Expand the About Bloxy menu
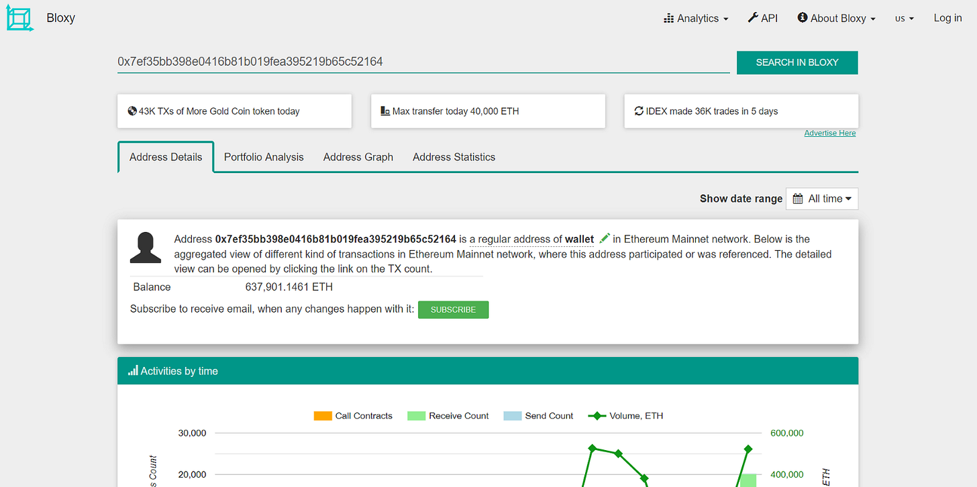The image size is (977, 487). coord(836,18)
